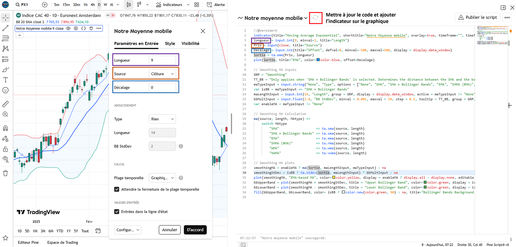Click the blue color swatch on line 7
This screenshot has height=247, width=516.
318,60
